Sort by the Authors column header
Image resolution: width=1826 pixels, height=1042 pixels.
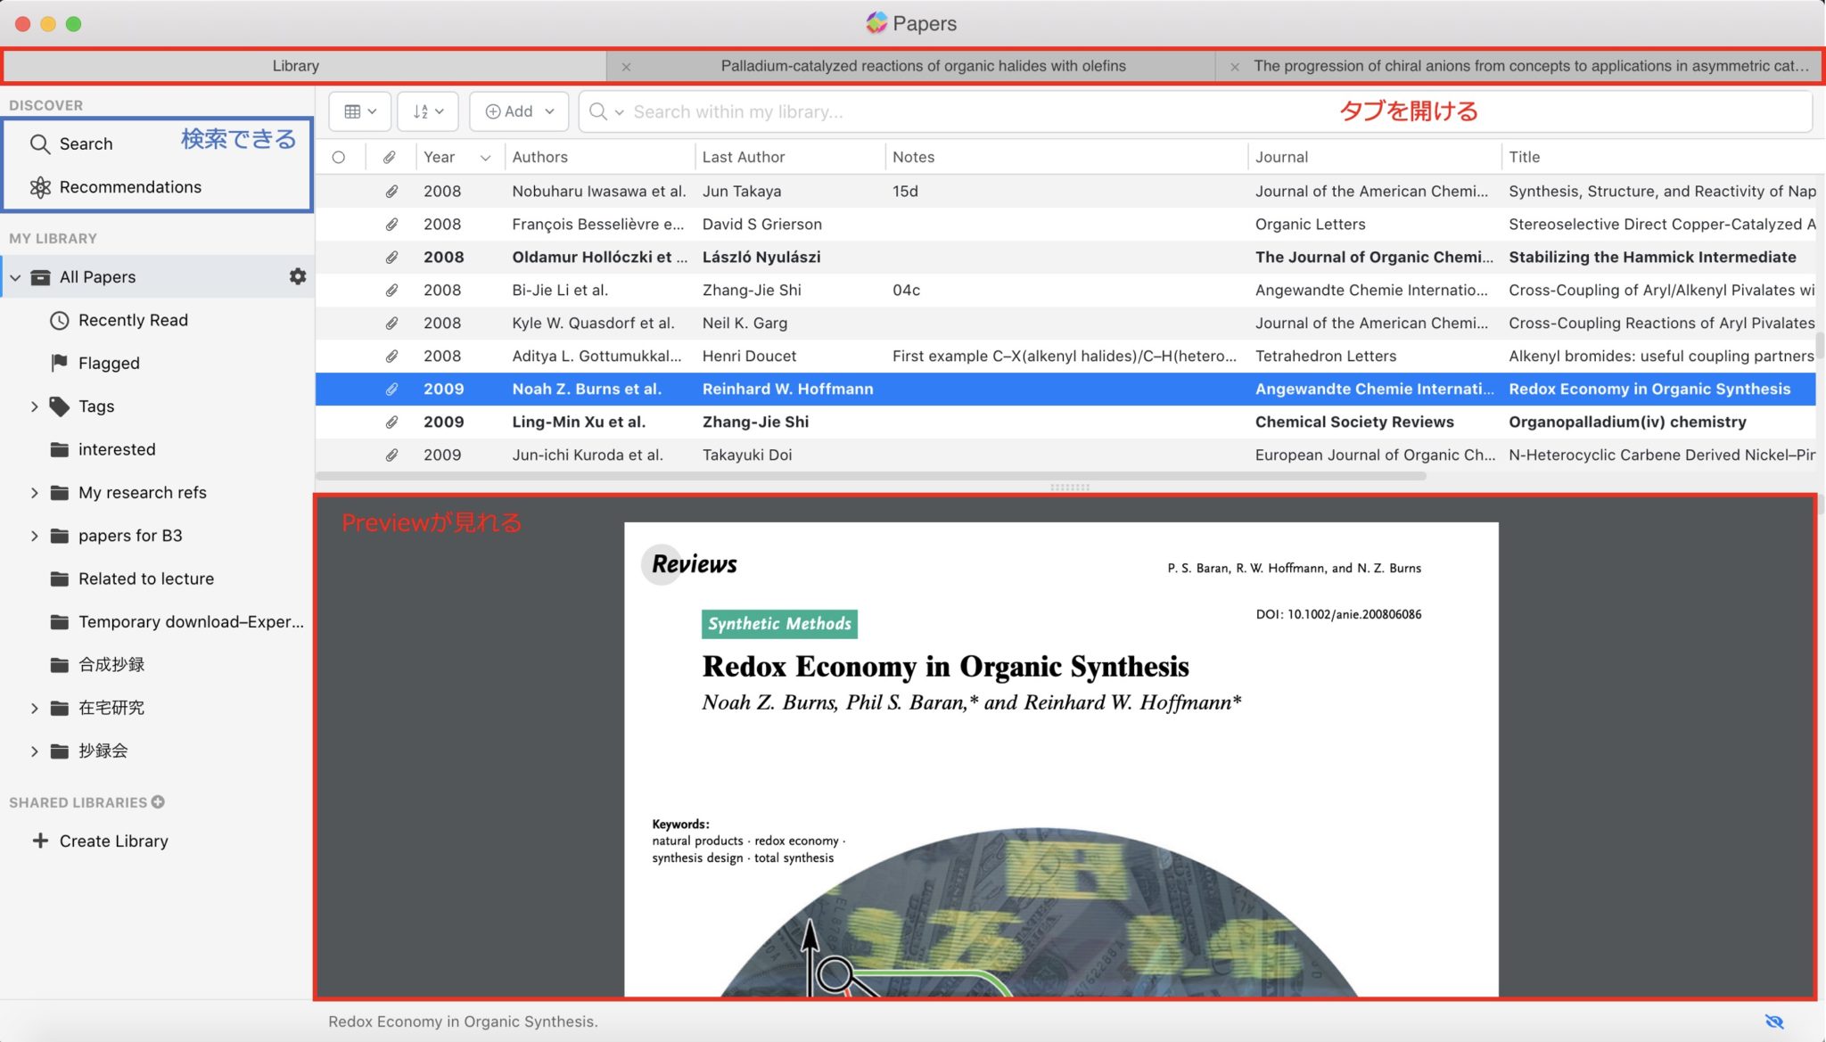(x=599, y=157)
